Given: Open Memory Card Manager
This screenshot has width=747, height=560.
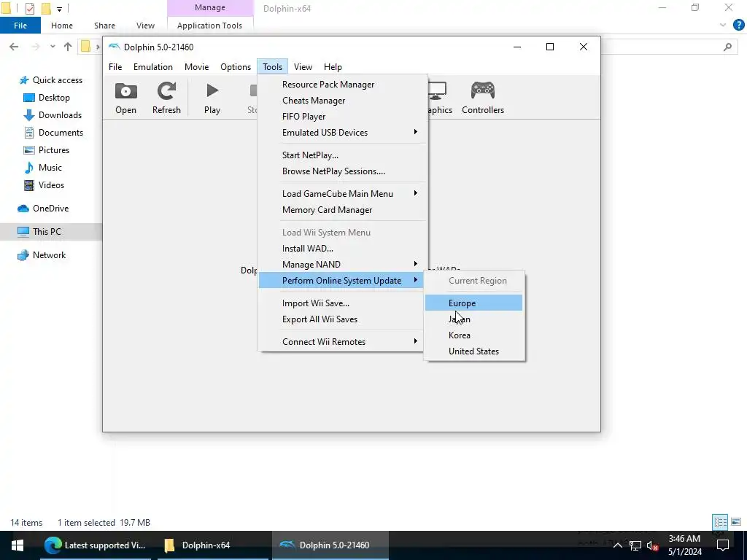Looking at the screenshot, I should tap(341, 210).
